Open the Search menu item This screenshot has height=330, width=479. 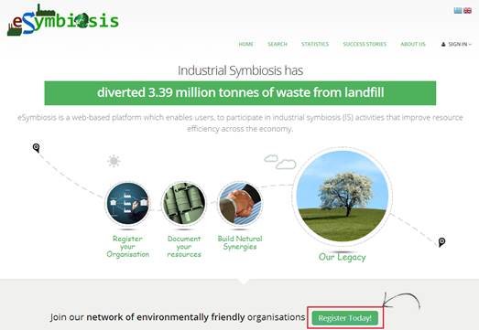278,44
